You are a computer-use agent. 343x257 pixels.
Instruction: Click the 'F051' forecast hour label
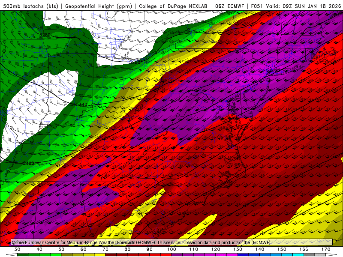(x=257, y=6)
